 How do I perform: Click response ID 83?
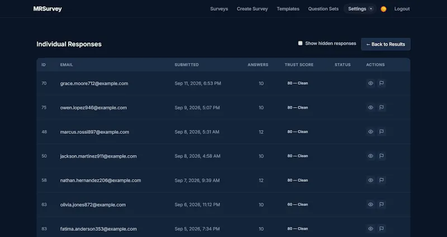pos(44,229)
